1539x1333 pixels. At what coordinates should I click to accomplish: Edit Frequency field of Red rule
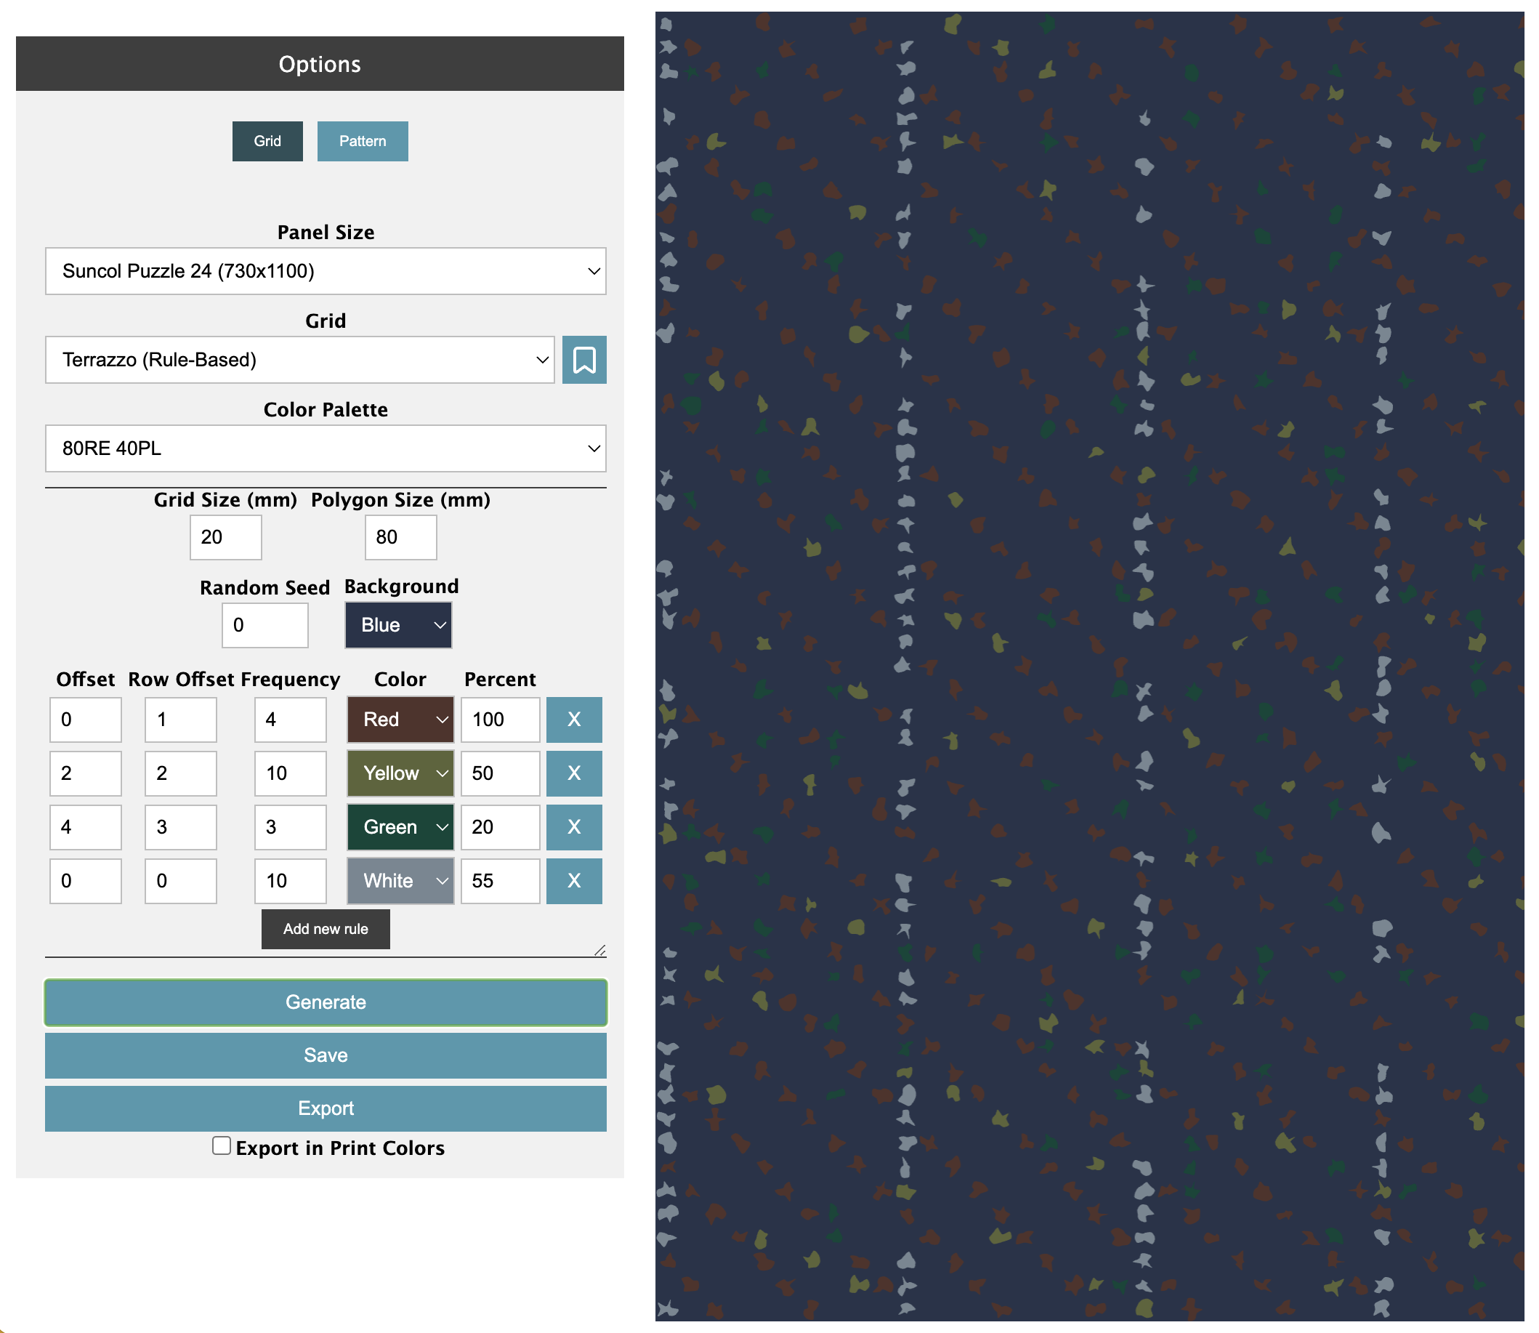tap(291, 720)
